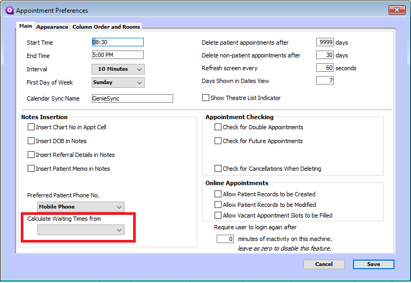Focus the Calendar Sync Name field
This screenshot has width=411, height=283.
132,98
